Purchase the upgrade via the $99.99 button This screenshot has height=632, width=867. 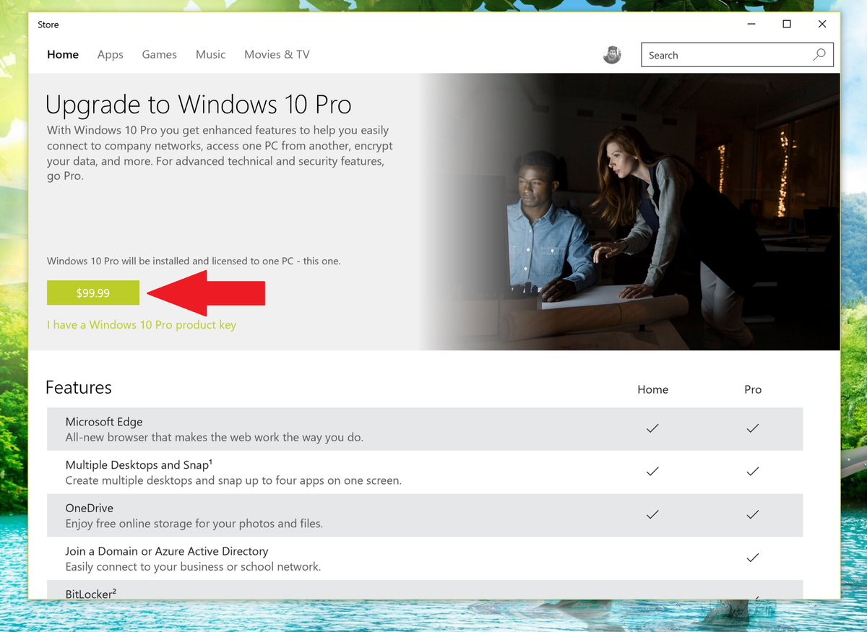tap(92, 293)
